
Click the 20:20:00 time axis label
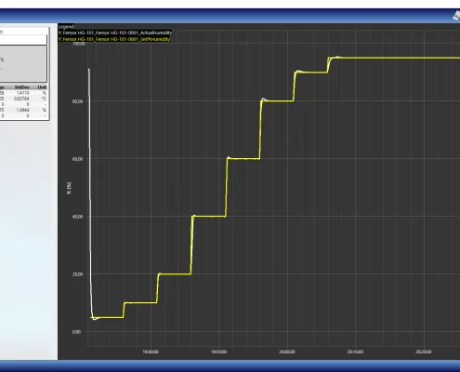pyautogui.click(x=423, y=352)
